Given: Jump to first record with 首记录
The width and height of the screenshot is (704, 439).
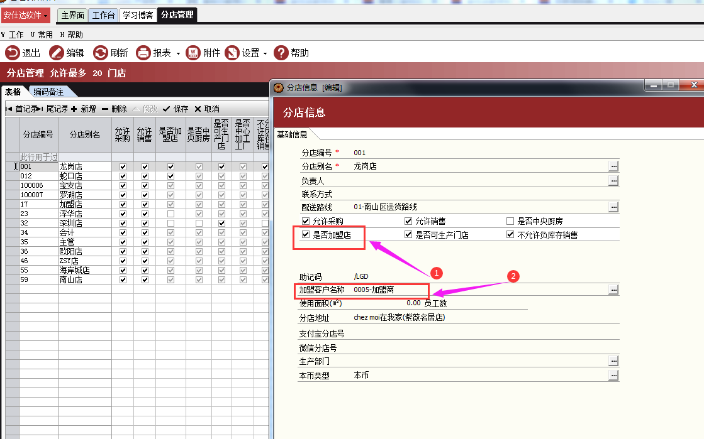Looking at the screenshot, I should [x=22, y=109].
